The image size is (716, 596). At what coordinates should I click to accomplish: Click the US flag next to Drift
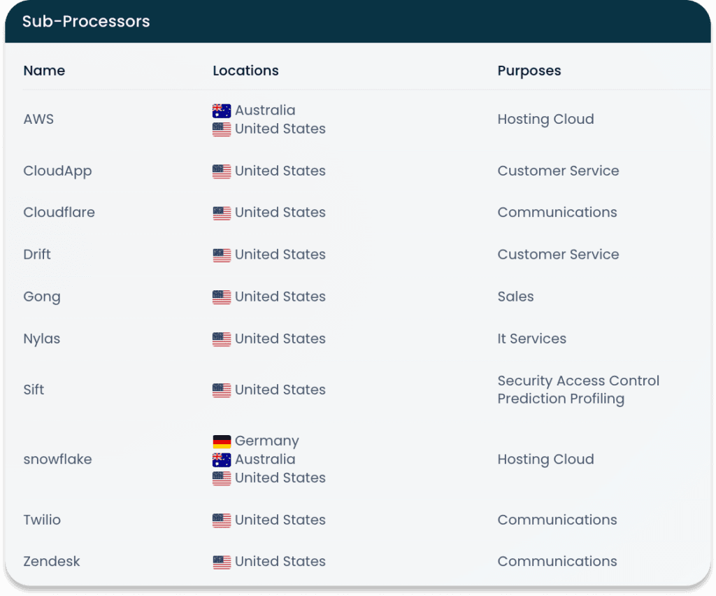[x=221, y=255]
